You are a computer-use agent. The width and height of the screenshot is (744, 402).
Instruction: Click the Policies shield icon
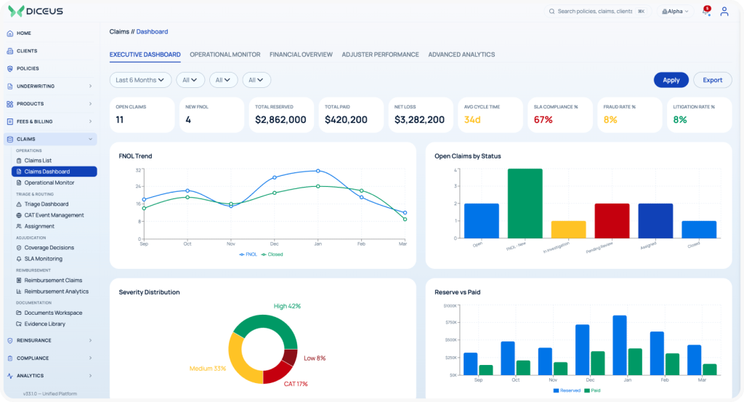pos(10,68)
